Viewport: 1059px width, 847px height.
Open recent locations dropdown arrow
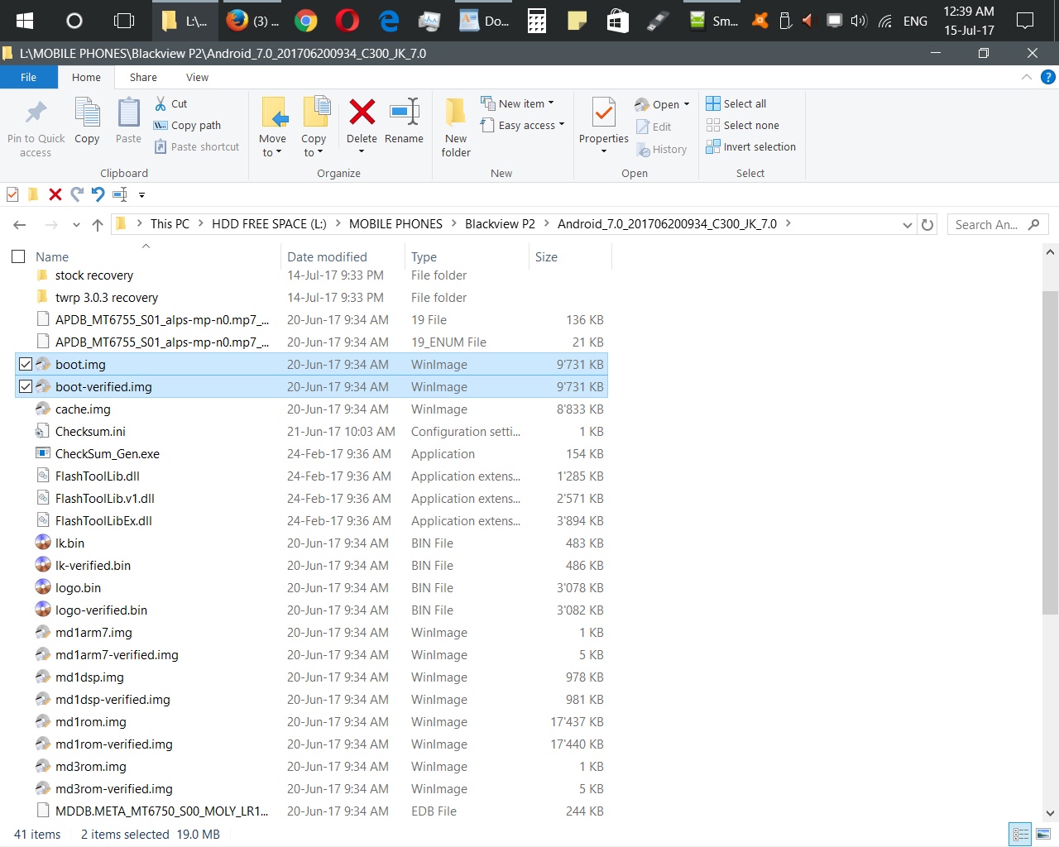coord(76,225)
